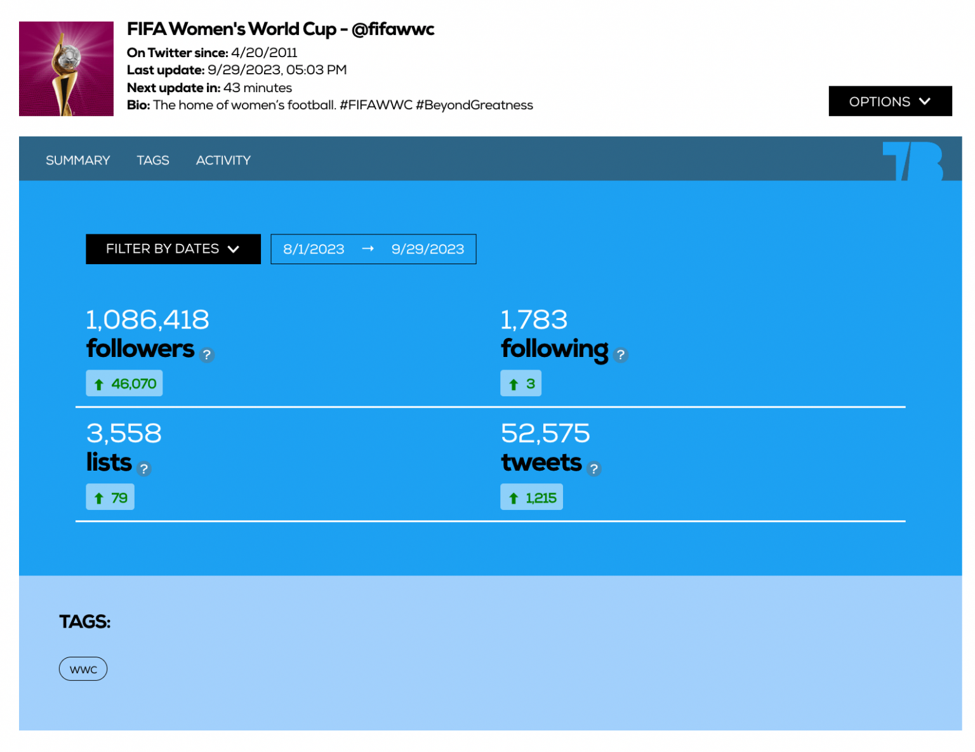Image resolution: width=975 pixels, height=752 pixels.
Task: Expand the Filter by Dates dropdown
Action: (x=173, y=249)
